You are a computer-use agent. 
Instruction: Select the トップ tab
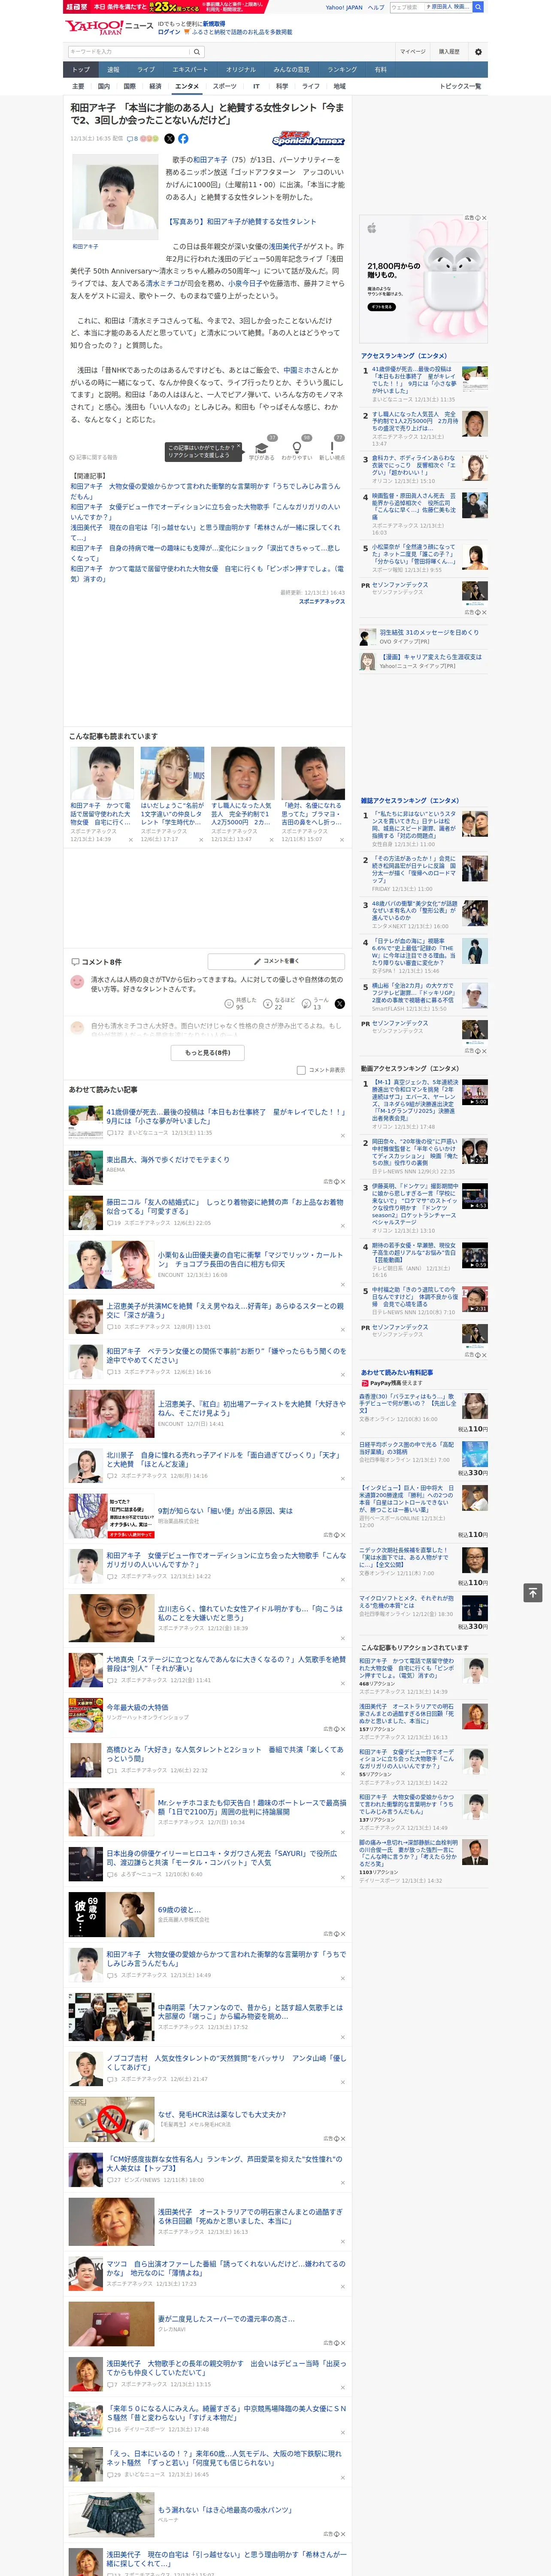[x=81, y=69]
